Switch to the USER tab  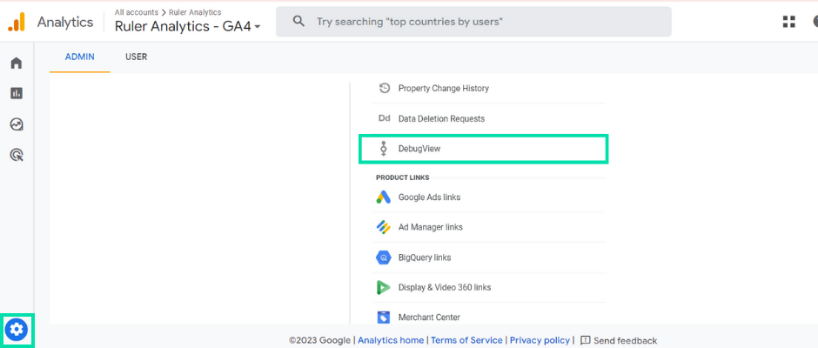(x=136, y=57)
